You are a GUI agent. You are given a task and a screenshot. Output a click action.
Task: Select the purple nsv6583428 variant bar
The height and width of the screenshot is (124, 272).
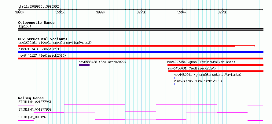tap(84, 65)
